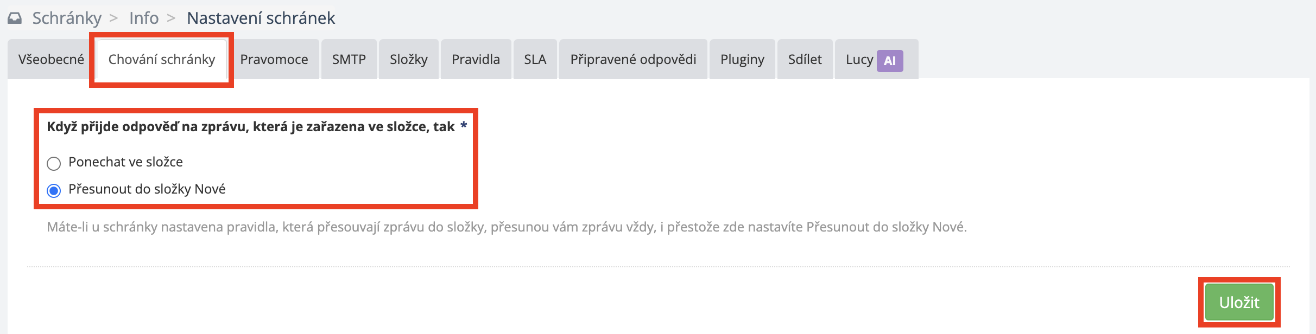Switch to the Všeobecné tab
Viewport: 1316px width, 334px height.
(x=53, y=60)
